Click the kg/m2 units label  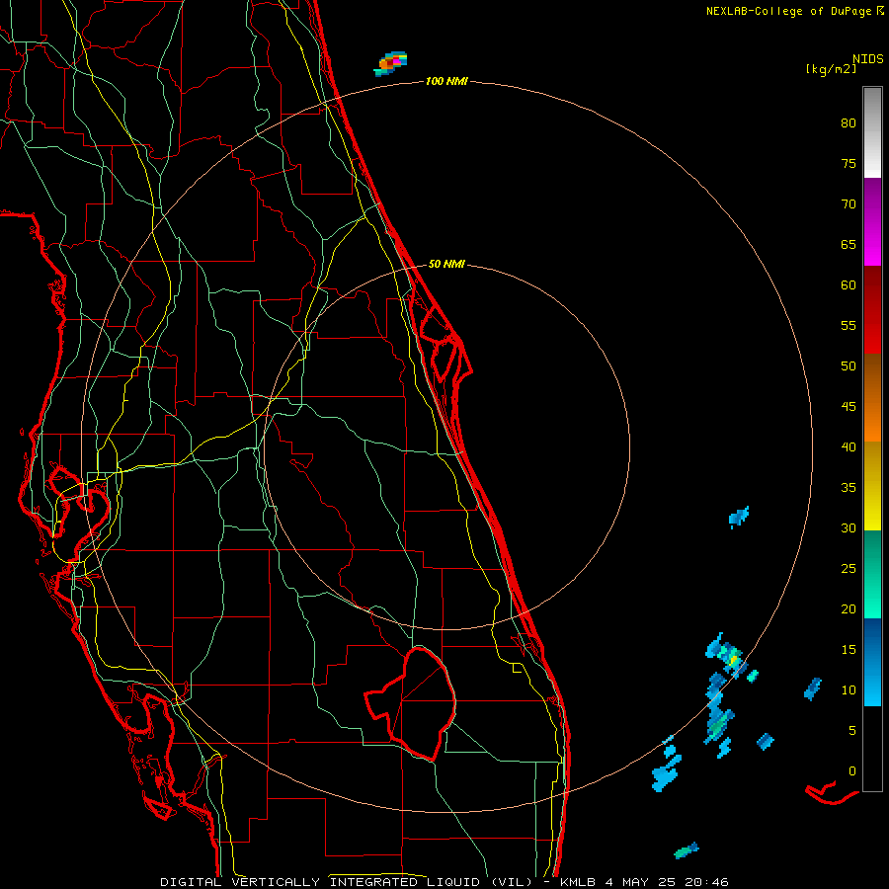(831, 69)
